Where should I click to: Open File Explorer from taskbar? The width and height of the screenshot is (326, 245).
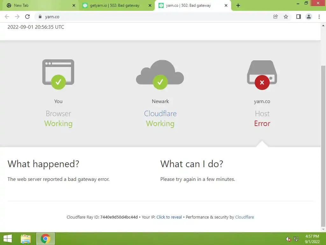click(x=26, y=239)
